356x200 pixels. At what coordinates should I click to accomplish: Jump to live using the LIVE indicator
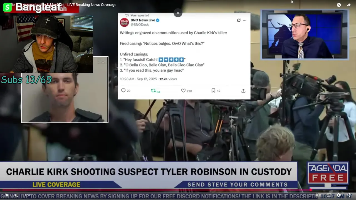pos(28,195)
